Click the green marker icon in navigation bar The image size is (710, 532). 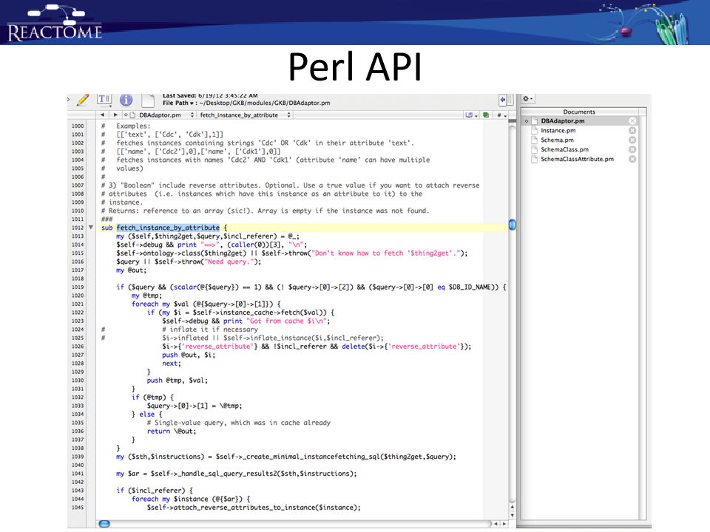[x=487, y=115]
